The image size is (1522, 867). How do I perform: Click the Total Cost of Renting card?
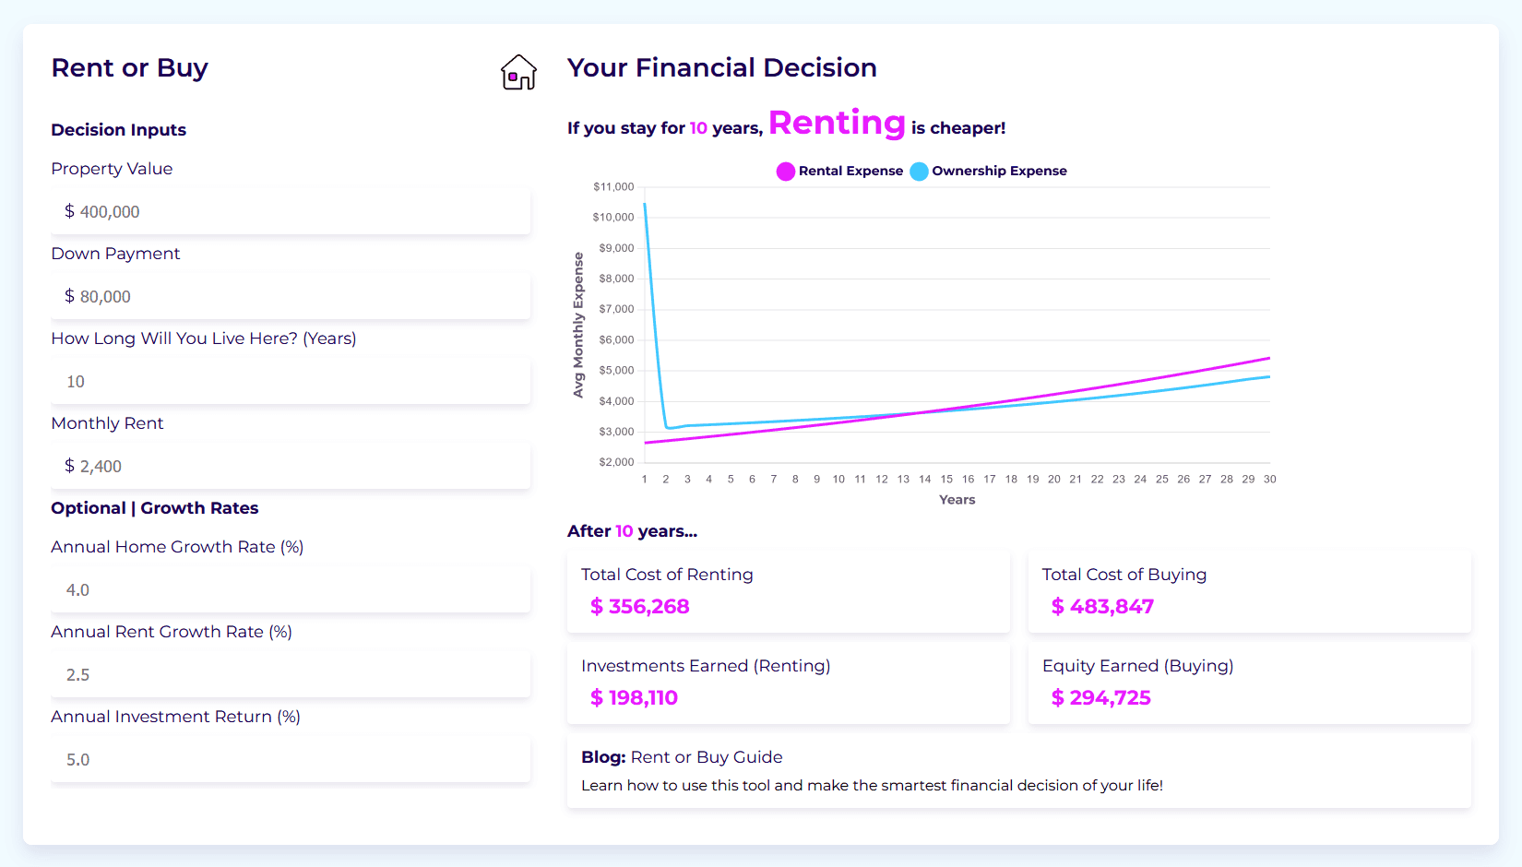789,592
